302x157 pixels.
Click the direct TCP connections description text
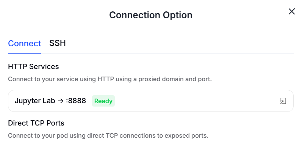pyautogui.click(x=108, y=135)
